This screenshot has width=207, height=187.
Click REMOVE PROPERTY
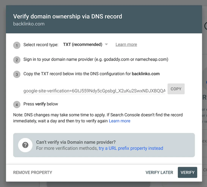33,172
